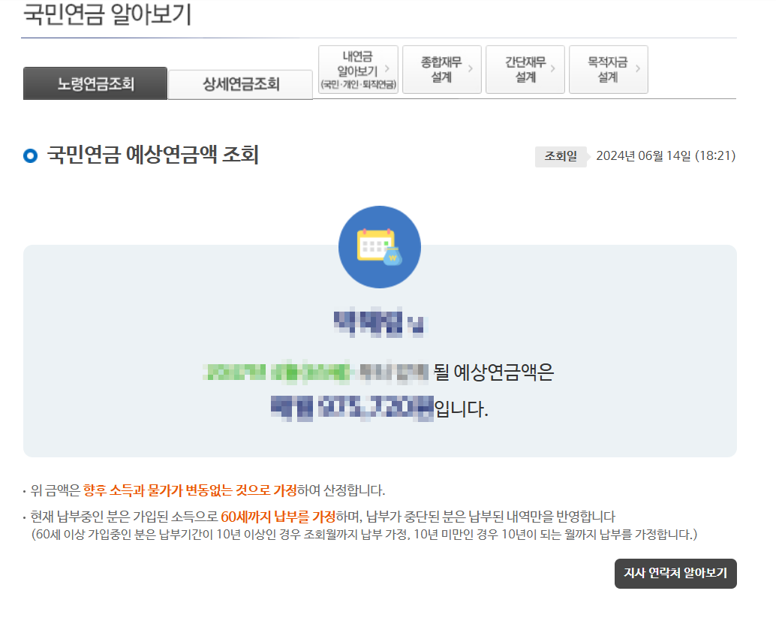Open the 목적자금 설계 button

coord(608,69)
